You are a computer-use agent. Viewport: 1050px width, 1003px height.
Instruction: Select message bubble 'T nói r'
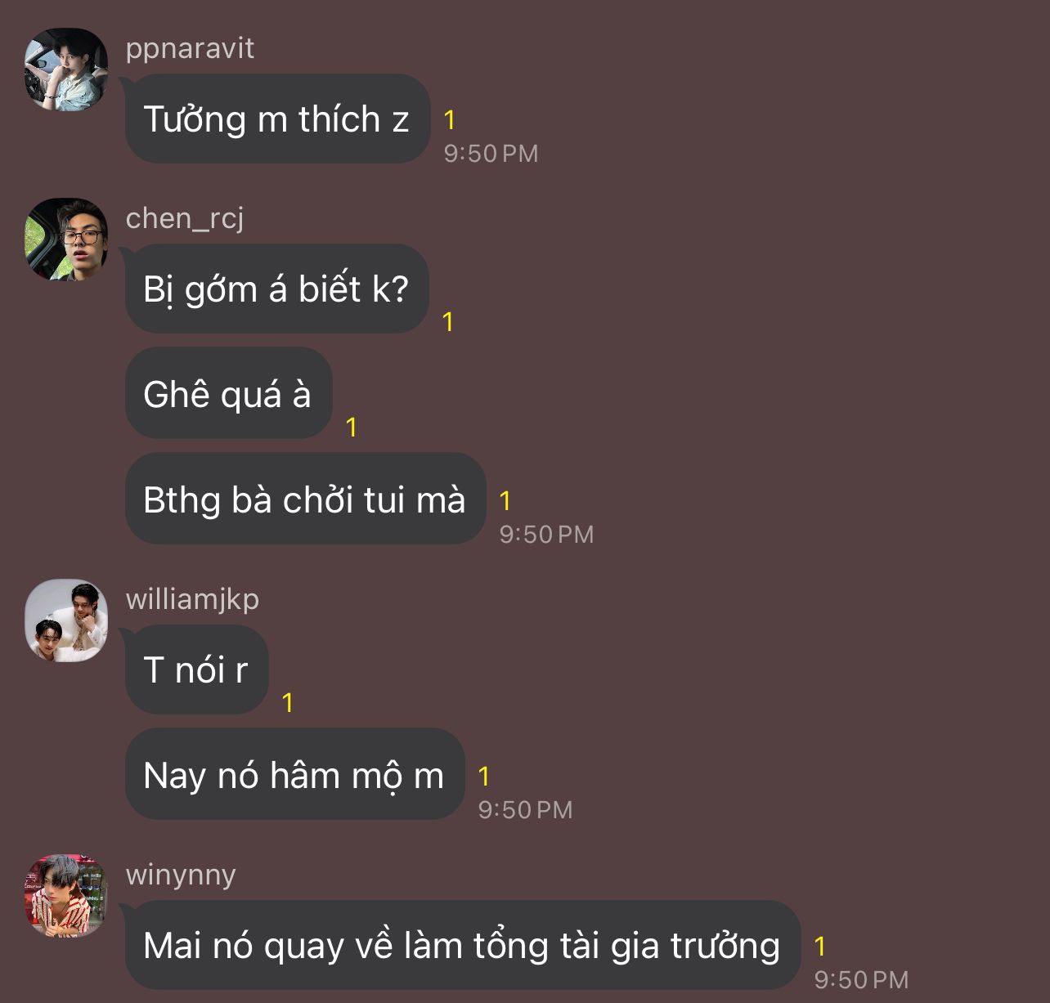[196, 669]
